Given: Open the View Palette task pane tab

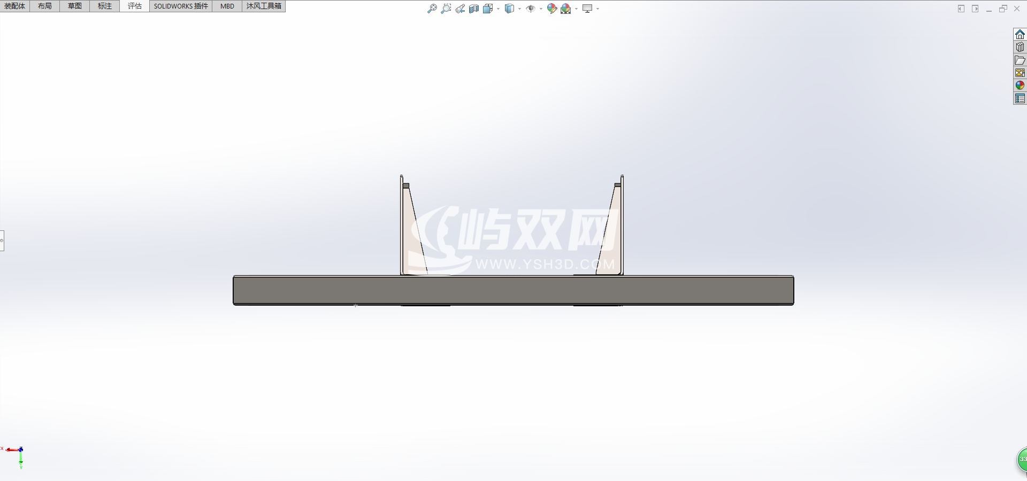Looking at the screenshot, I should 1020,73.
